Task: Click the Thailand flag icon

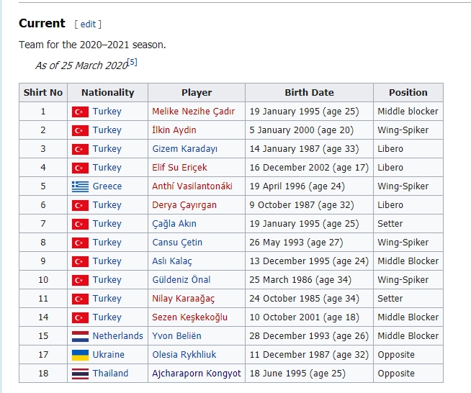Action: point(80,374)
